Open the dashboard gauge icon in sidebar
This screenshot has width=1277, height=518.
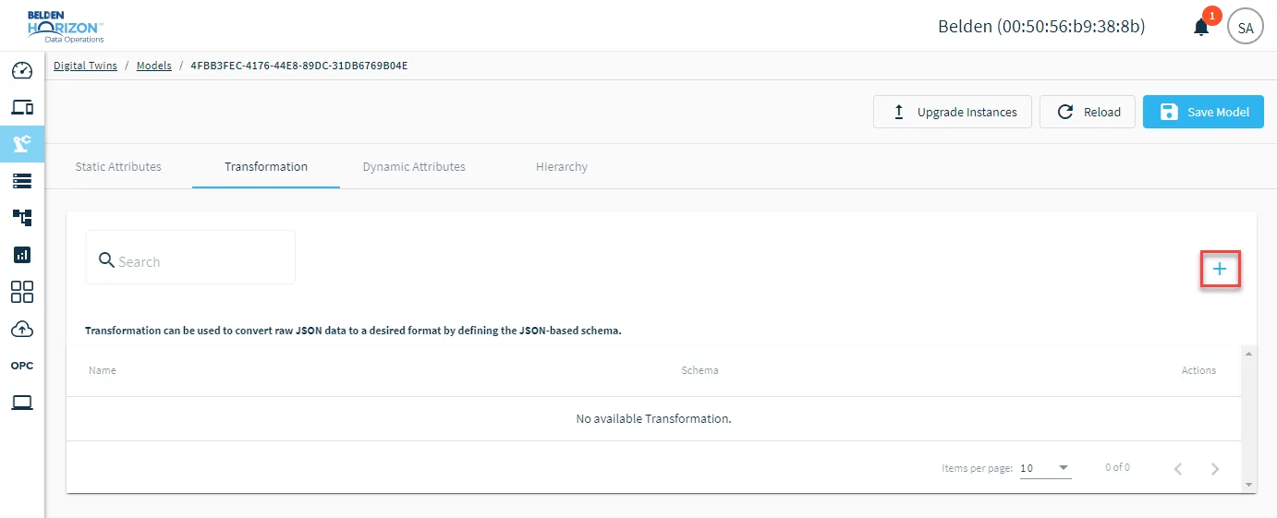point(22,70)
